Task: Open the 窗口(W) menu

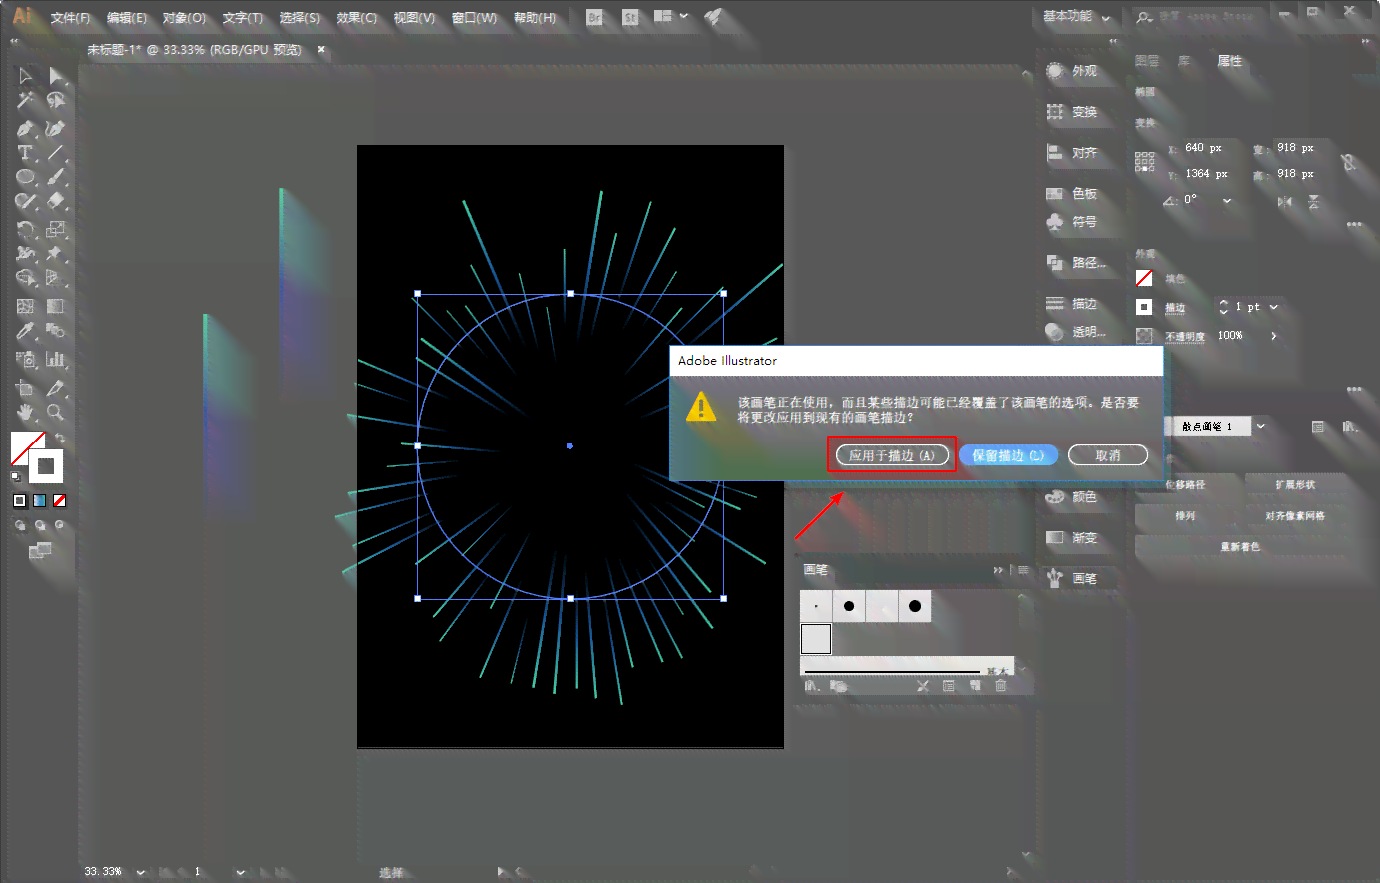Action: tap(474, 18)
